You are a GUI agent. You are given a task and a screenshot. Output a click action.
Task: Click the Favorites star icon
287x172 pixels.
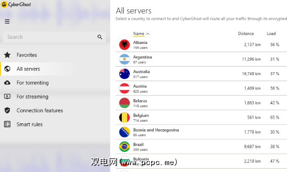click(7, 55)
